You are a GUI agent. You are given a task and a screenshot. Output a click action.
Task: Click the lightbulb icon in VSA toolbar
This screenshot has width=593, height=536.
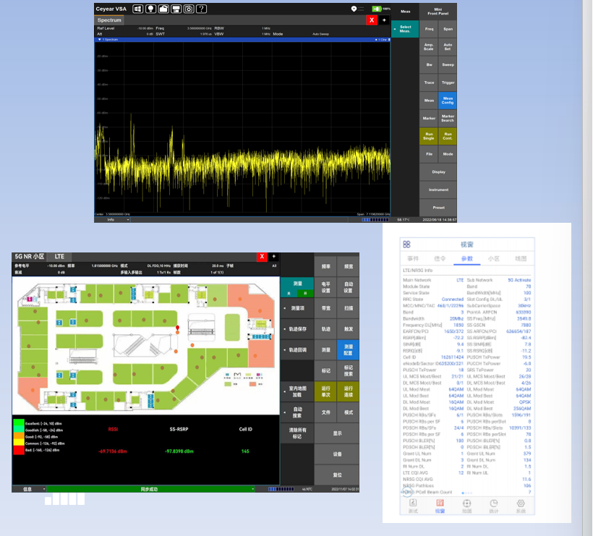151,9
